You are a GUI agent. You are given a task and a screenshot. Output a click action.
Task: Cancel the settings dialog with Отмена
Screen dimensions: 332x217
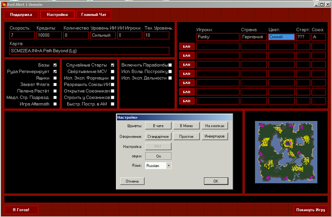point(132,181)
